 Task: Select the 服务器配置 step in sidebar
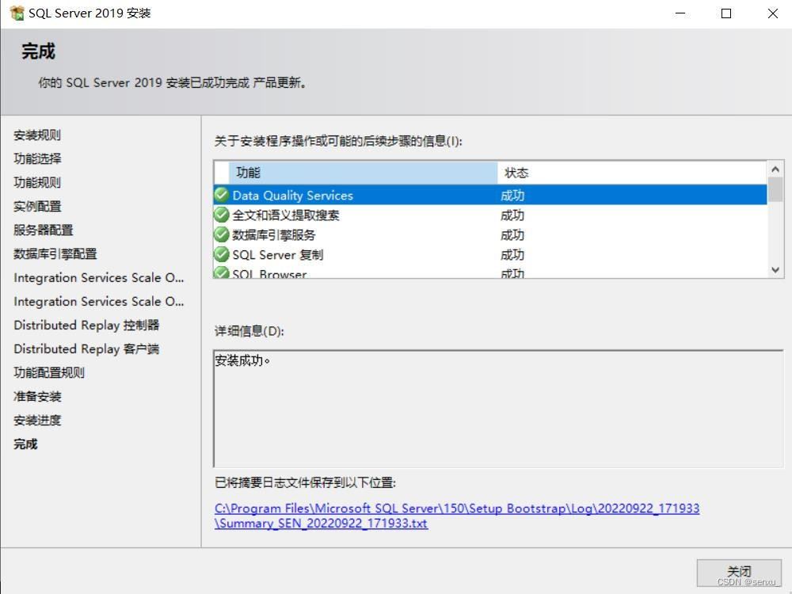44,230
